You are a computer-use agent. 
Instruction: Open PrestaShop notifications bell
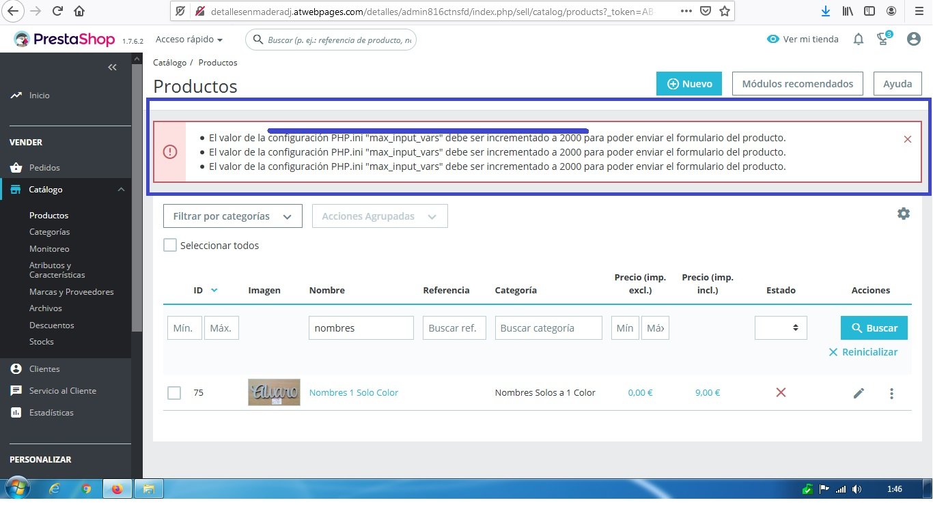pos(859,40)
